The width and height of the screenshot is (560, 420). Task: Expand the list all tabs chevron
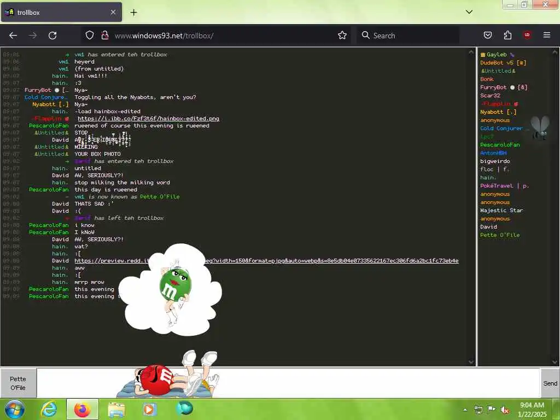click(x=469, y=12)
